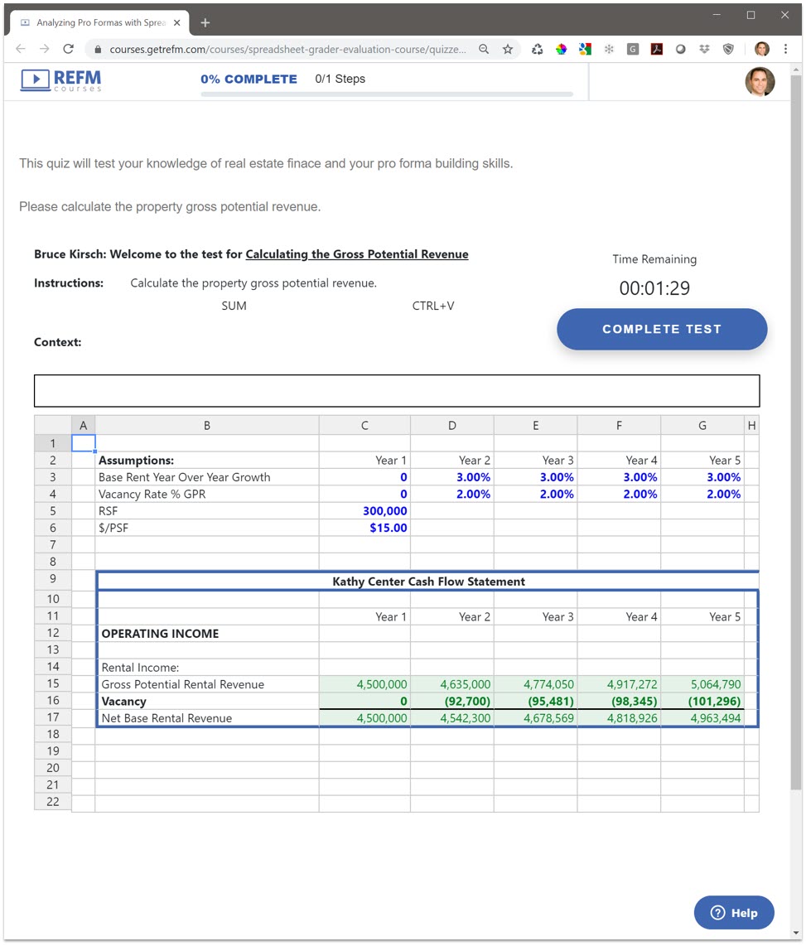Select column G header

tap(702, 425)
